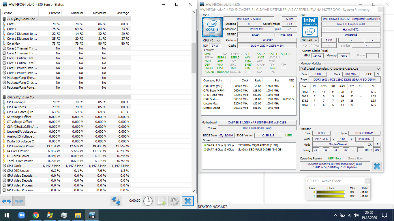Screen dimensions: 394x221
Task: Click the Intel HD Graphics 4600 field
Action: click(x=351, y=24)
